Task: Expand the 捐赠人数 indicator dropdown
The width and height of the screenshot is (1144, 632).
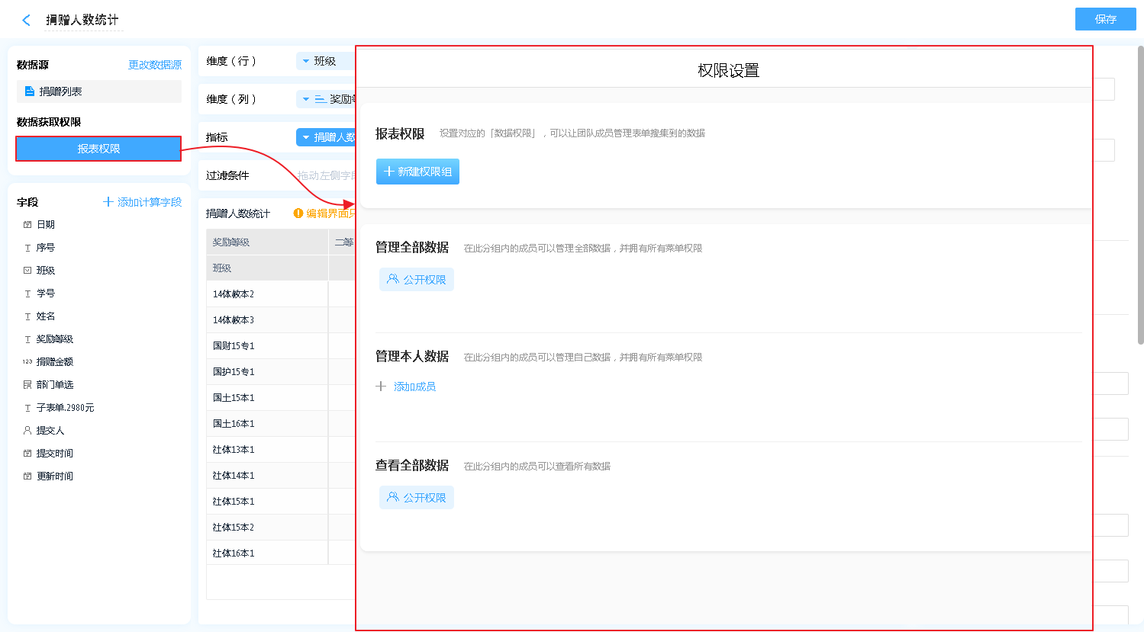Action: [306, 137]
